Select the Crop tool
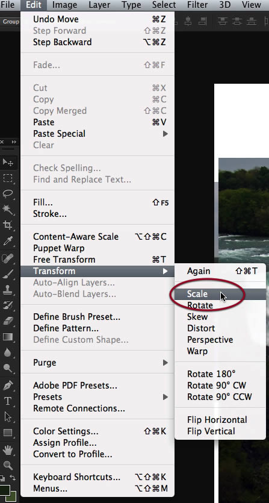269x503 pixels. pos(8,225)
